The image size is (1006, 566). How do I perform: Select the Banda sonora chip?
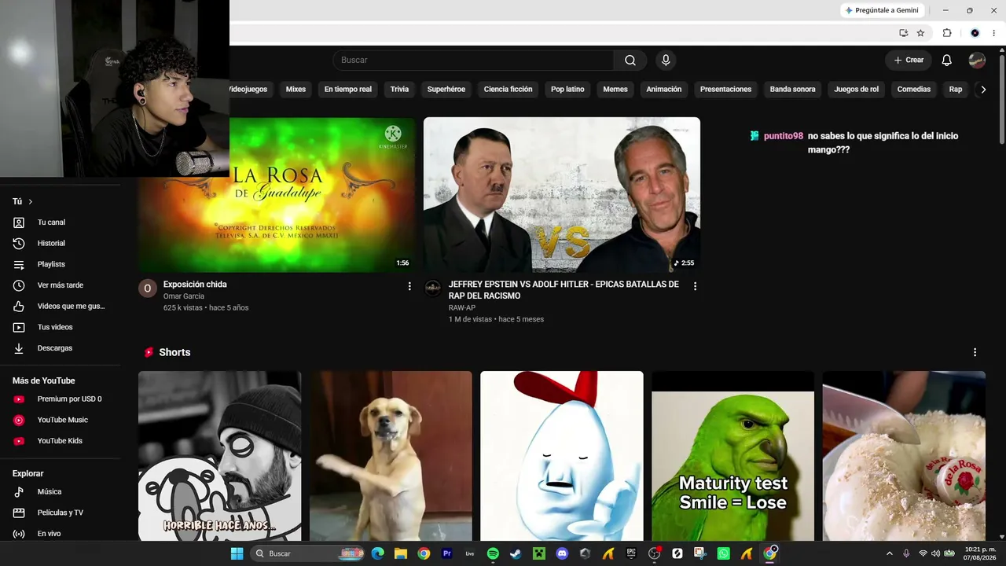point(792,90)
